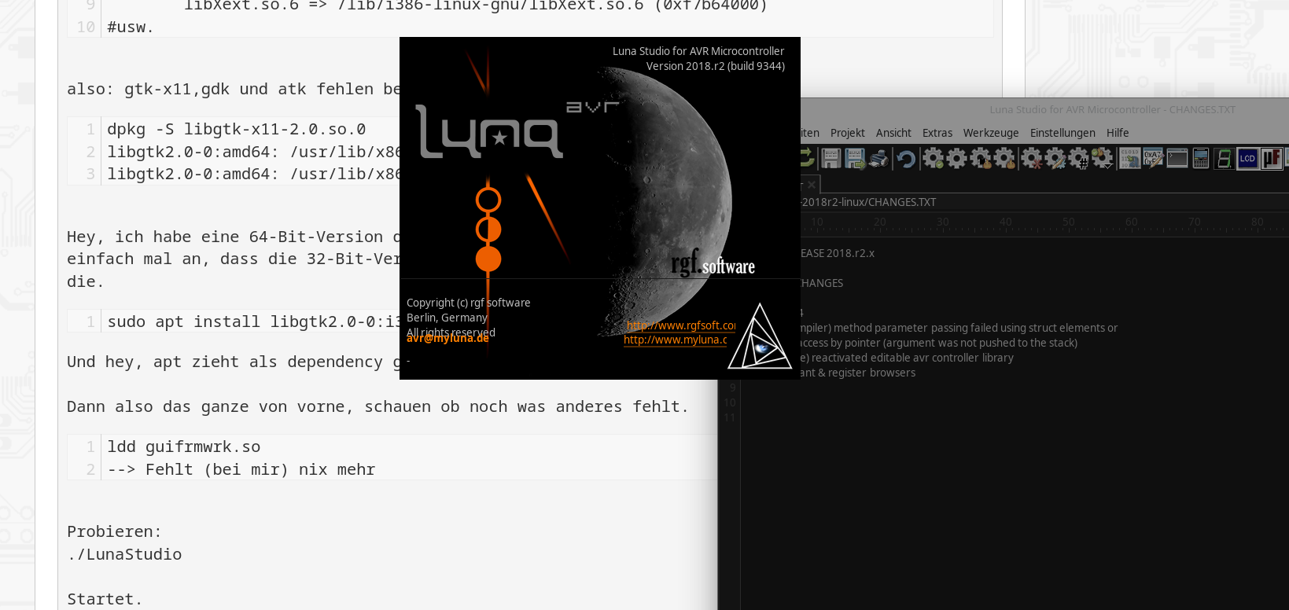Click the gear icon with flame only
Screen dimensions: 1289x610
(1004, 158)
